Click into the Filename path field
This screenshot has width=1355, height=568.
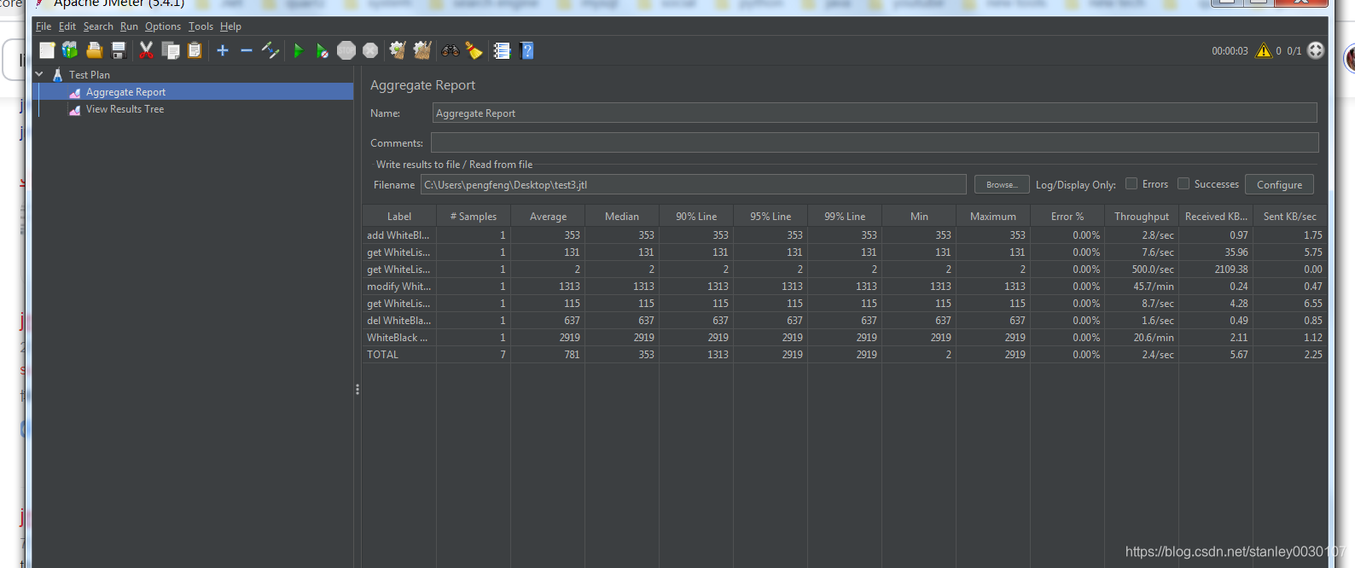point(693,184)
